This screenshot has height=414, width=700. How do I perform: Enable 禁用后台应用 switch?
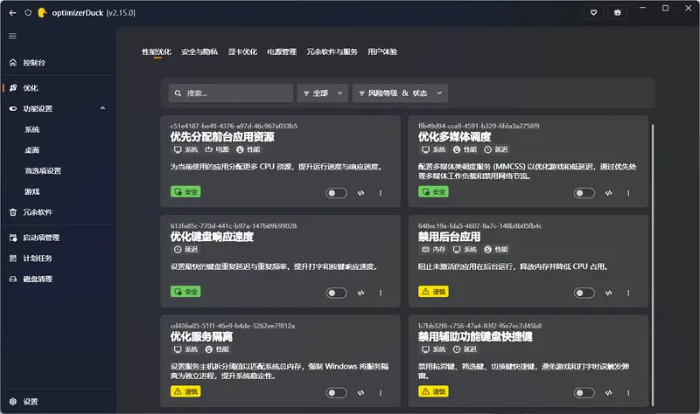[584, 293]
